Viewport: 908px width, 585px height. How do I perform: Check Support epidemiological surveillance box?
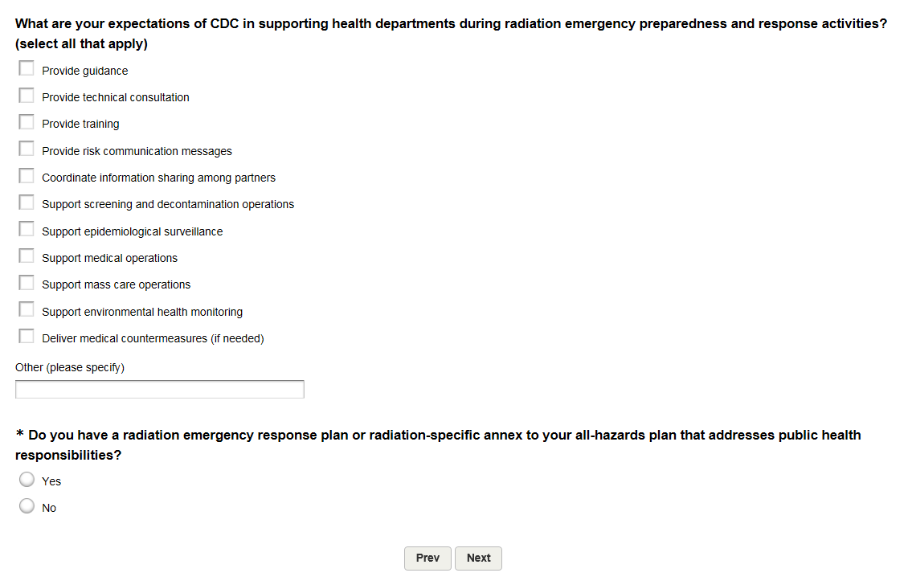pos(27,231)
